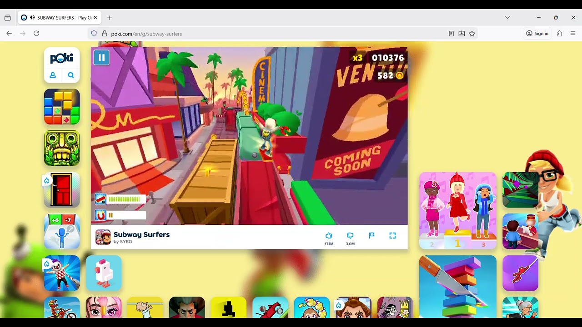Open the Temple Run idol game
The width and height of the screenshot is (582, 327).
(x=62, y=148)
